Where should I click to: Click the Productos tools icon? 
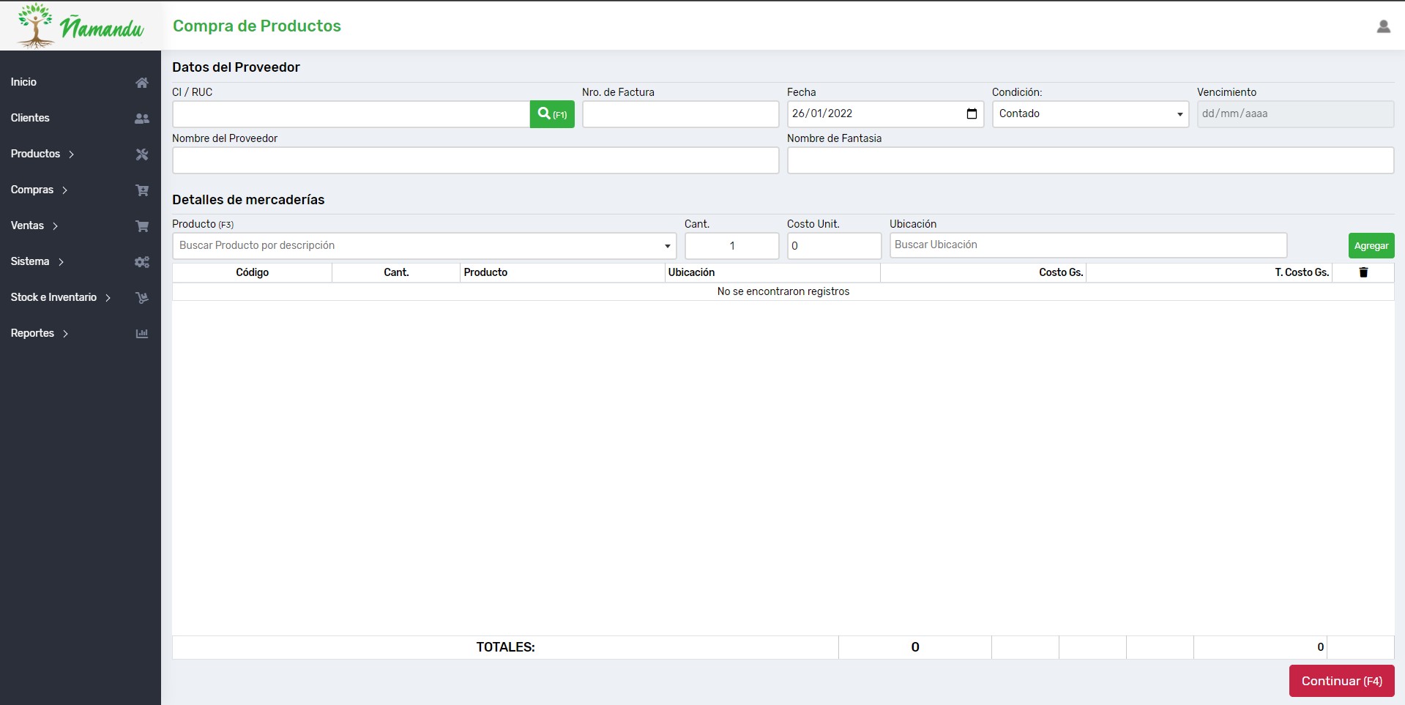[x=142, y=154]
